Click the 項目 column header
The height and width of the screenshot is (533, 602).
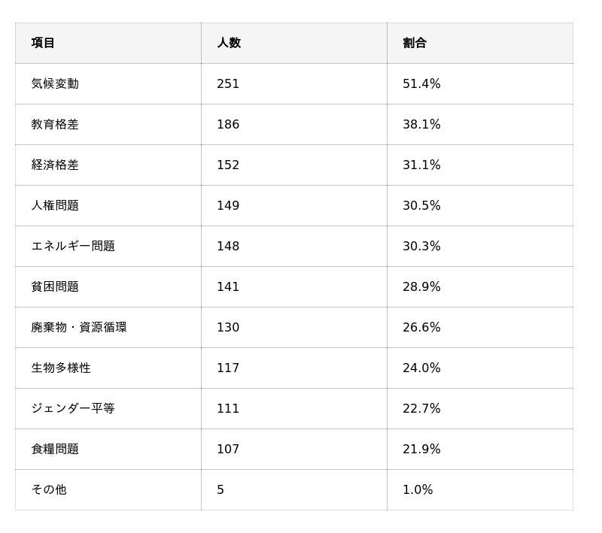pyautogui.click(x=43, y=43)
